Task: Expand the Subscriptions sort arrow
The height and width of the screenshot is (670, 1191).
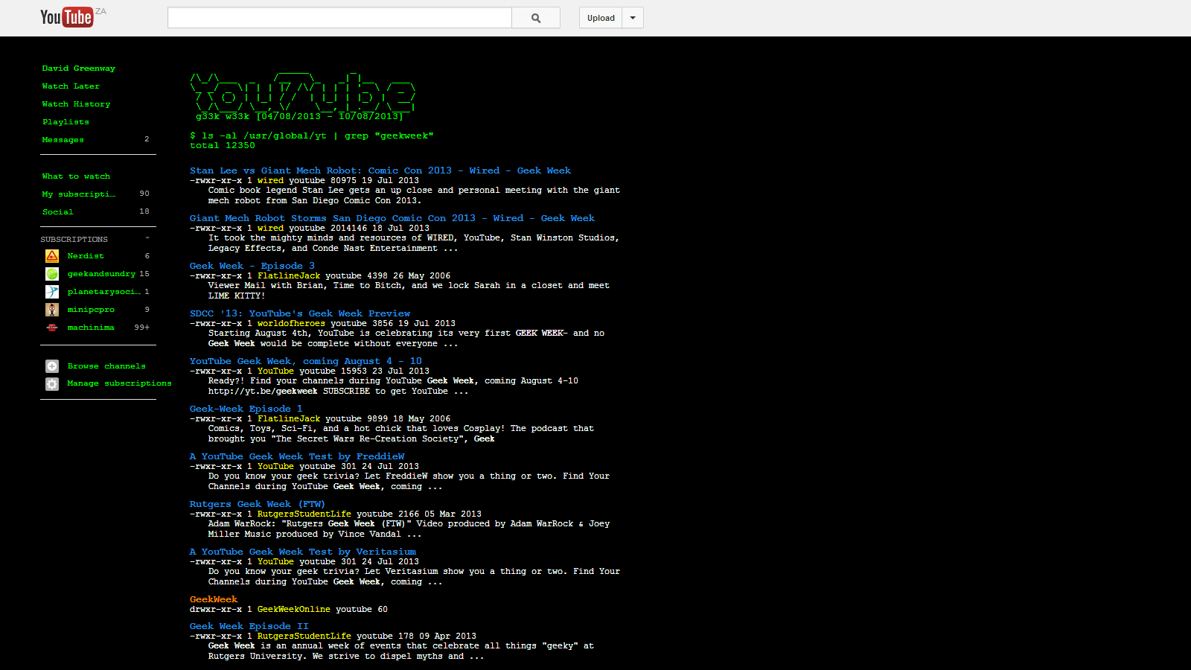Action: pyautogui.click(x=147, y=238)
